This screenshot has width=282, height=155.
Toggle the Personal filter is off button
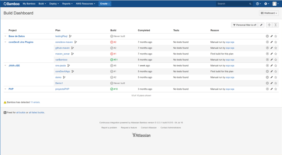(245, 25)
